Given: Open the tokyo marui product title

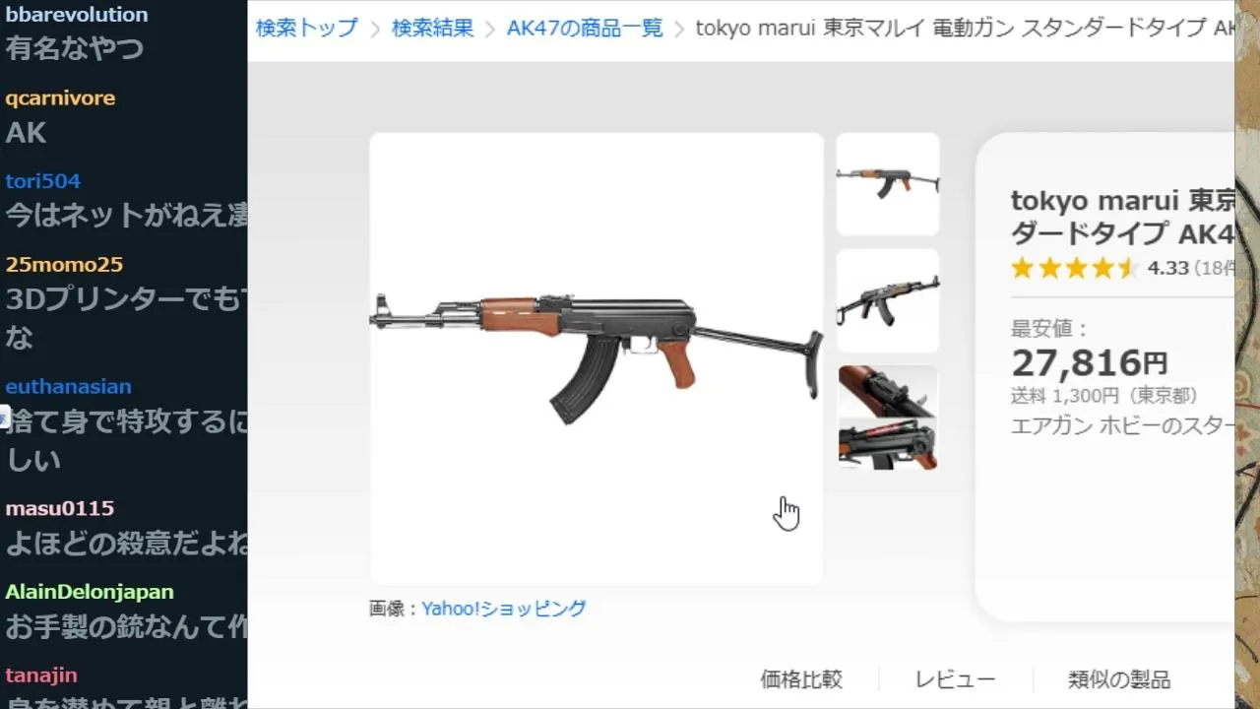Looking at the screenshot, I should tap(1122, 218).
